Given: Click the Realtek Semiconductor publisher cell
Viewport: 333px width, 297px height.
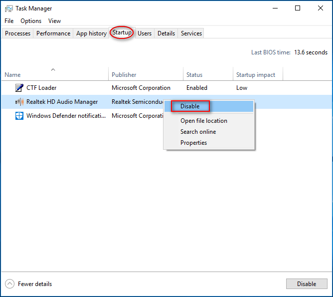Looking at the screenshot, I should (x=138, y=102).
